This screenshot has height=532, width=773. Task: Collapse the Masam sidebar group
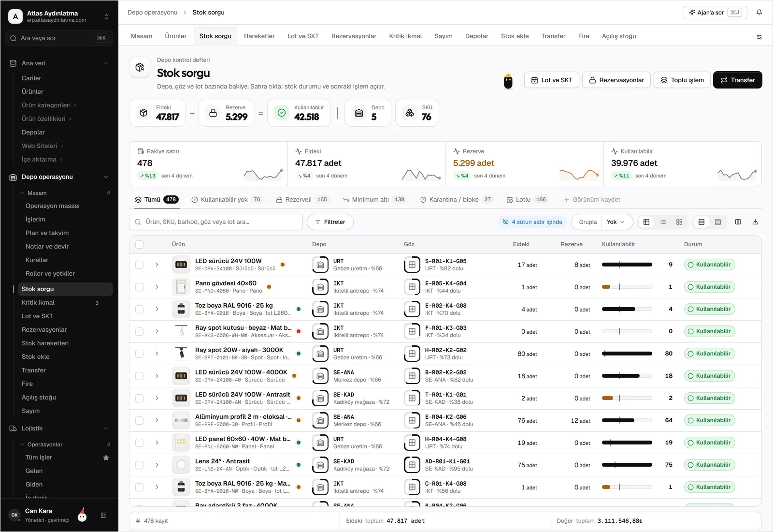click(22, 193)
